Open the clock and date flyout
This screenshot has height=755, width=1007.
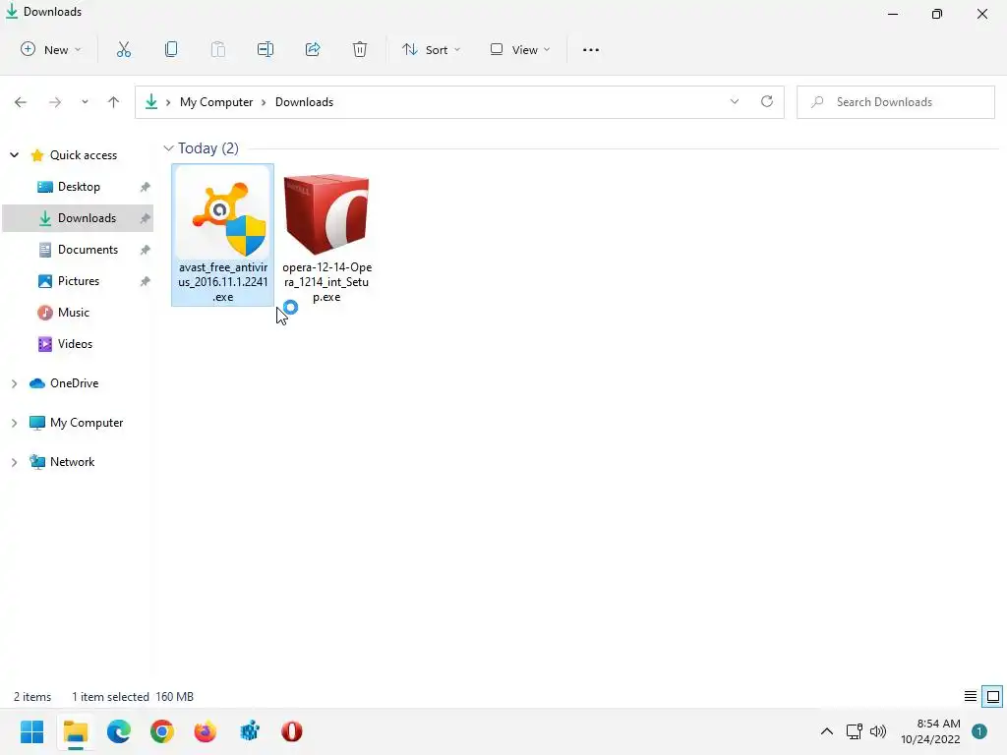click(x=930, y=731)
